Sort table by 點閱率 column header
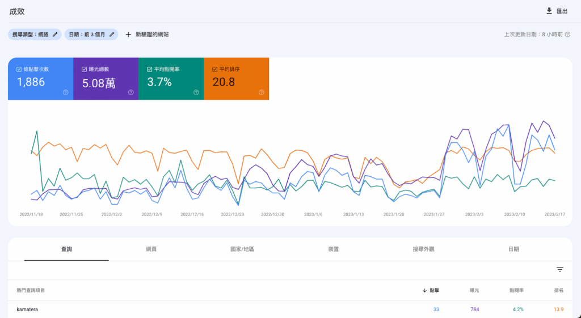The height and width of the screenshot is (318, 581). point(516,291)
